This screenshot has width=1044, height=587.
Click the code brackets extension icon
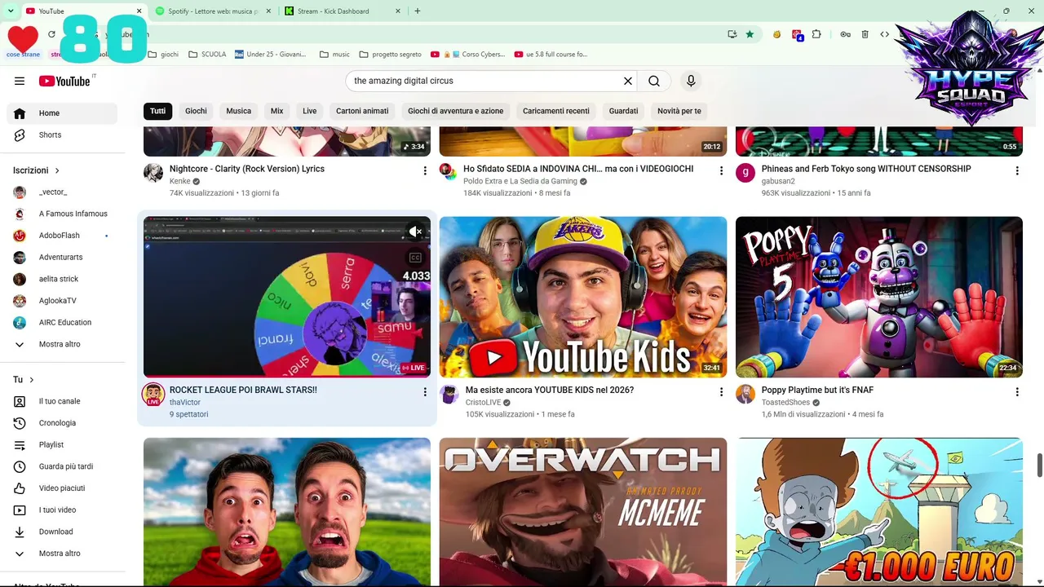tap(884, 34)
